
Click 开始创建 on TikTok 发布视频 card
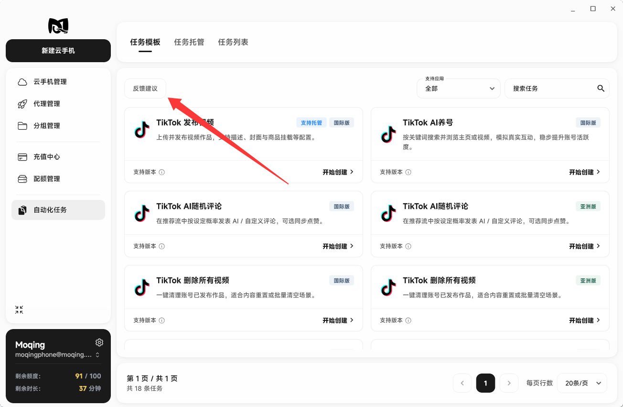click(338, 172)
